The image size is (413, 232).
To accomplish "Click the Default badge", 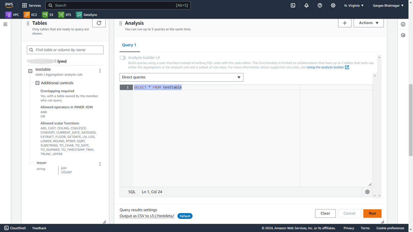I will pos(185,216).
